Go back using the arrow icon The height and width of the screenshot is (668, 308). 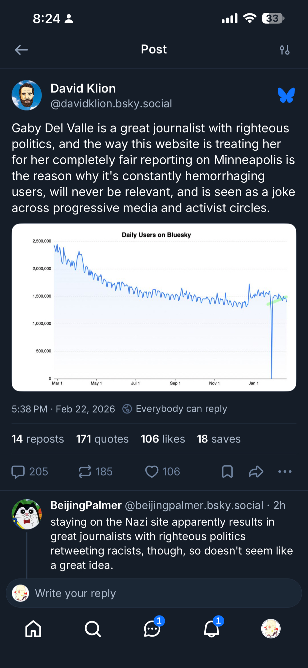tap(21, 50)
